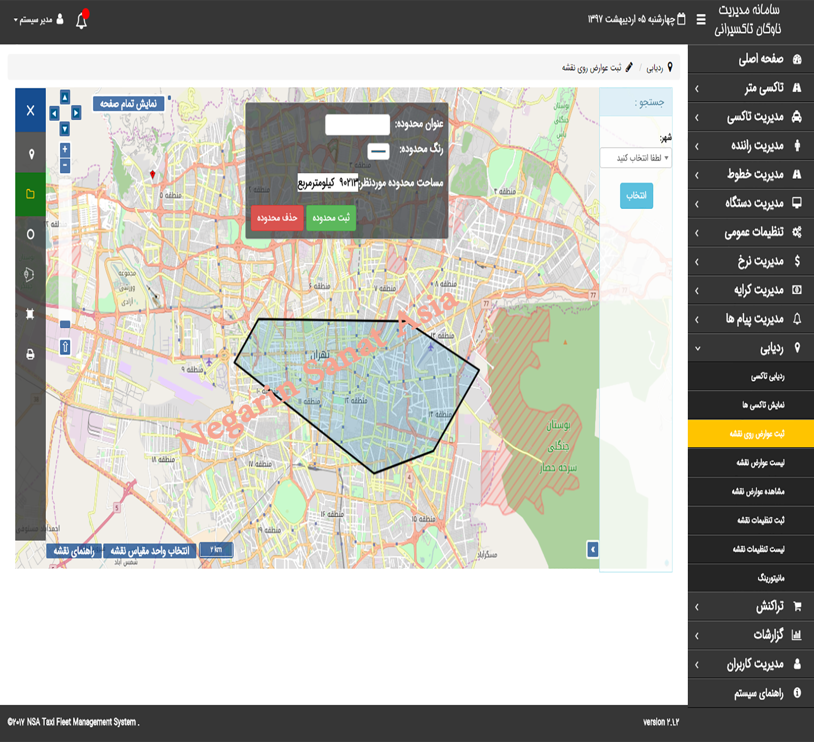
Task: Click the blue انتخاب button
Action: click(636, 196)
